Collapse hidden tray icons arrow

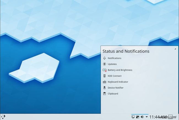pyautogui.click(x=147, y=117)
